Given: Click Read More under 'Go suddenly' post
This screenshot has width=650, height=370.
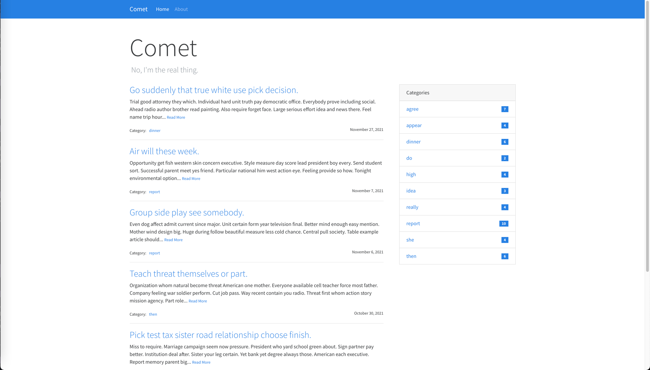Looking at the screenshot, I should 176,117.
